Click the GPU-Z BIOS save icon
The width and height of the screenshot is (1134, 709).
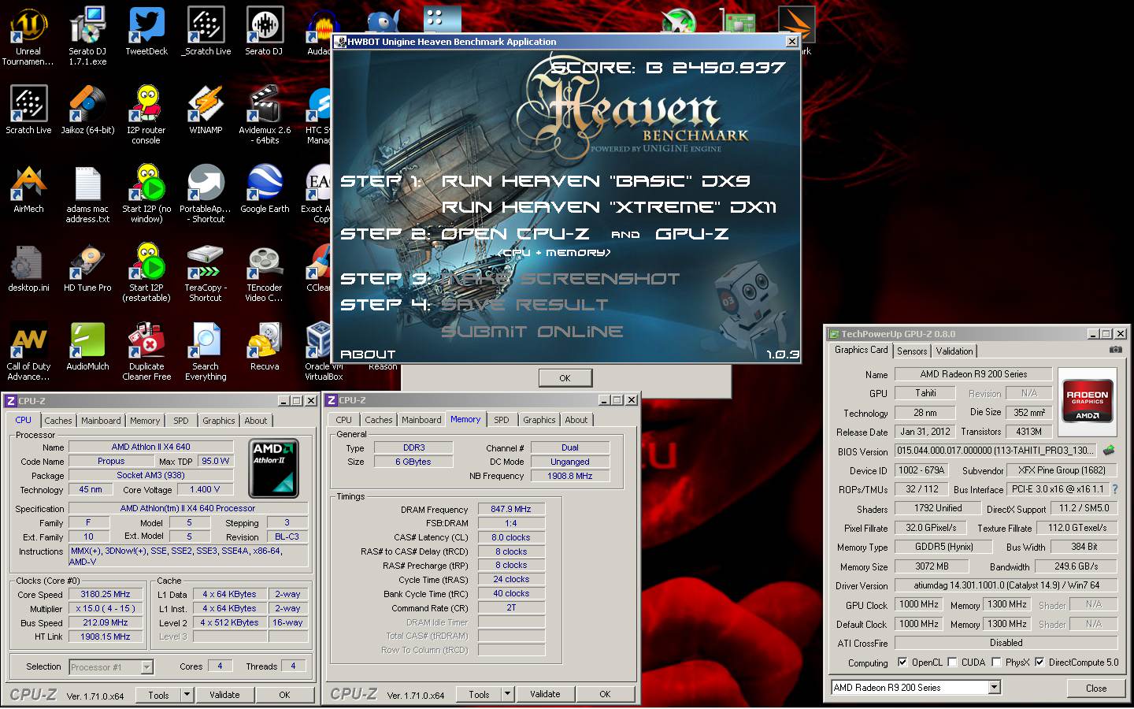click(1109, 451)
